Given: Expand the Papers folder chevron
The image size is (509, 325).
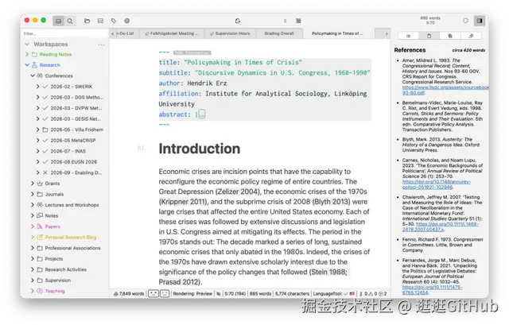Looking at the screenshot, I should tap(33, 226).
